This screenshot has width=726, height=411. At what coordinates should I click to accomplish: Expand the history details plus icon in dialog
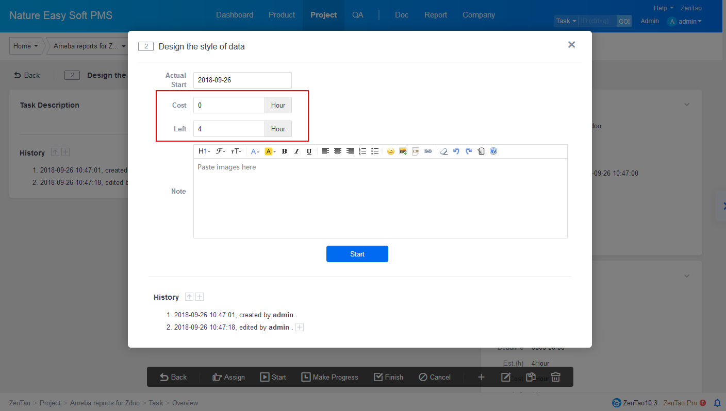[200, 297]
